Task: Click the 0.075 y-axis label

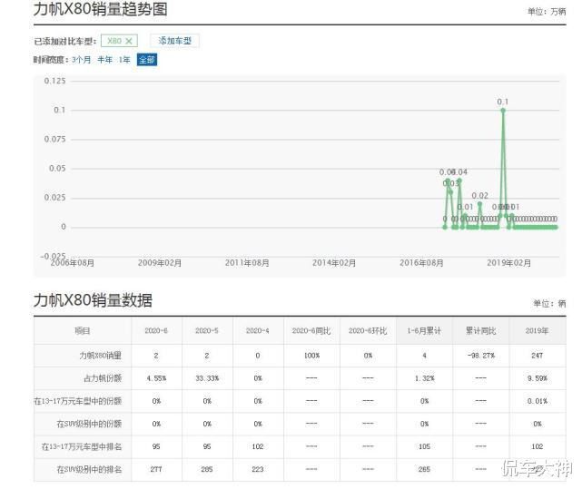Action: click(54, 139)
